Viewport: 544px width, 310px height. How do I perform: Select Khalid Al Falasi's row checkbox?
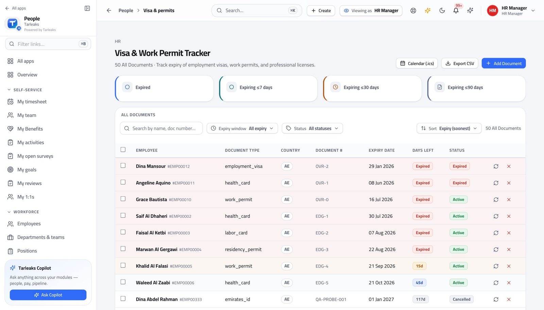pyautogui.click(x=123, y=266)
